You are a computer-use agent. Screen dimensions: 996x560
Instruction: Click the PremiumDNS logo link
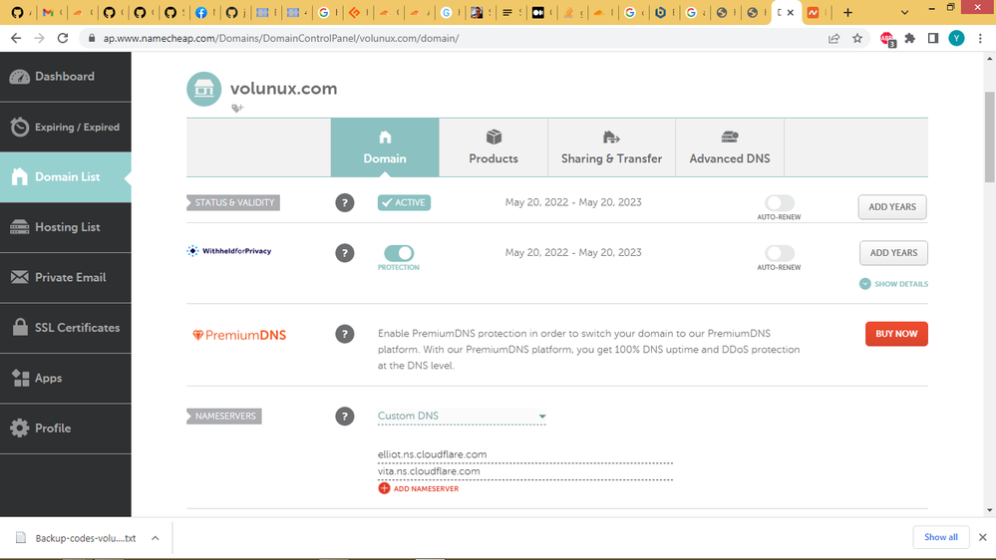[x=239, y=335]
